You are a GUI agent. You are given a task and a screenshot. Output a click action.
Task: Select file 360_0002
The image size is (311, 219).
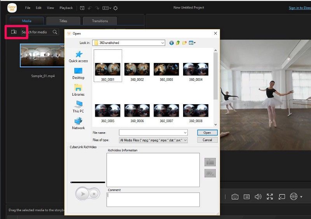click(x=137, y=72)
